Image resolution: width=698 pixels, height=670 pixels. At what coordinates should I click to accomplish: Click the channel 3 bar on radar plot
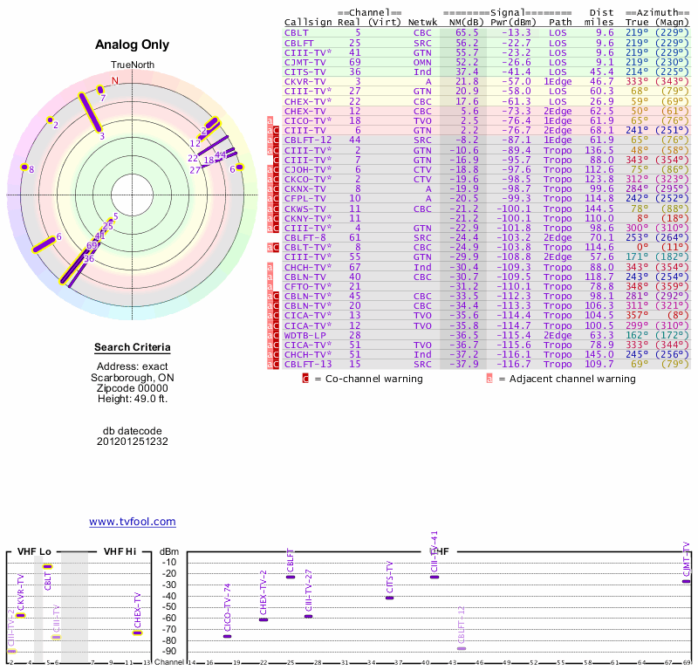(x=91, y=113)
